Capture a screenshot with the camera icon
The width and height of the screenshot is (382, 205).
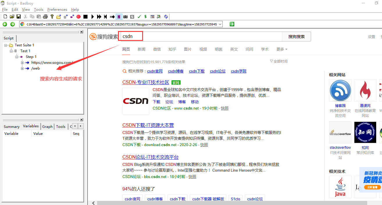125,17
